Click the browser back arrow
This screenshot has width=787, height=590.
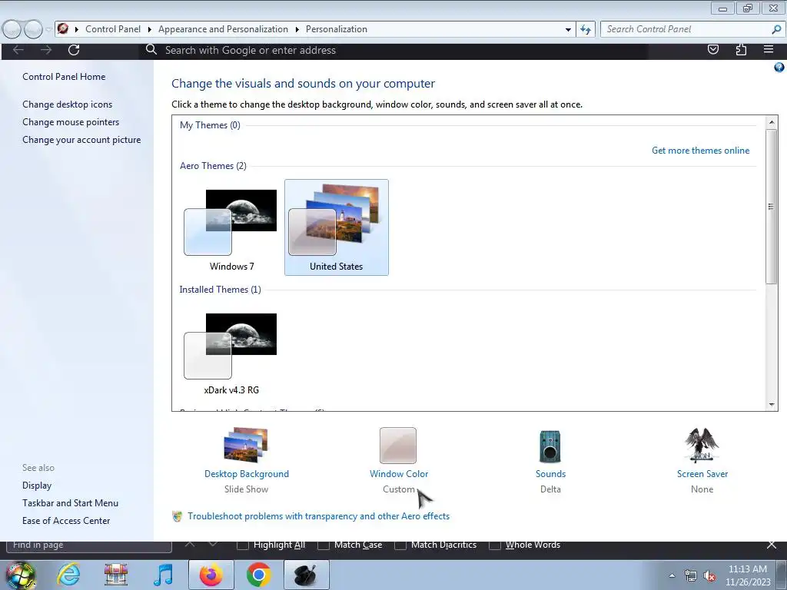click(18, 50)
